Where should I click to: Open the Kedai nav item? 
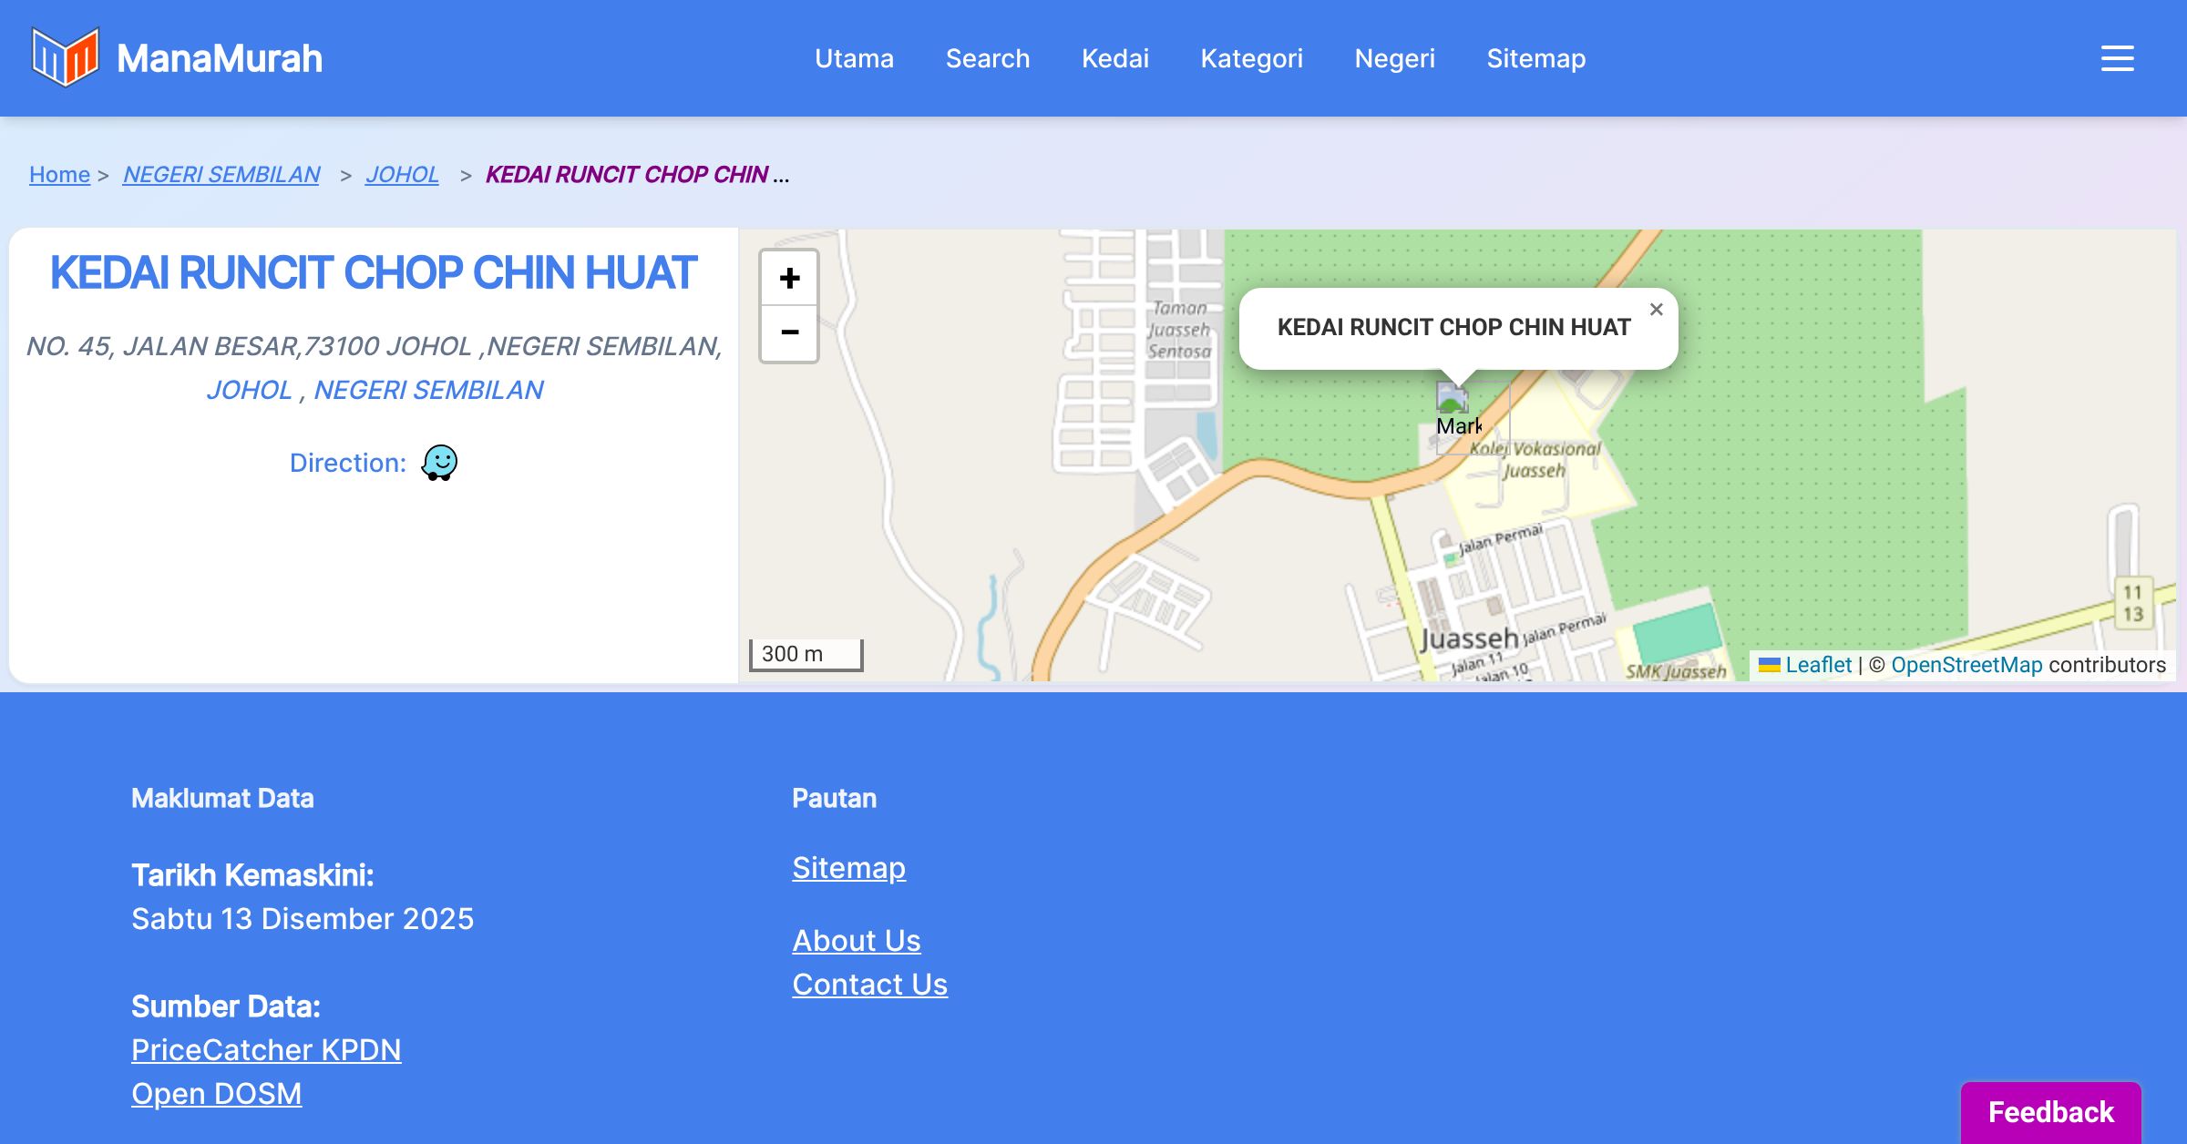tap(1114, 58)
